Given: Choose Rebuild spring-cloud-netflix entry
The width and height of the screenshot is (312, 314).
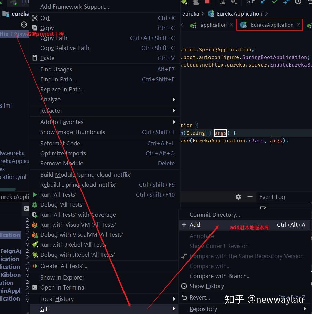Looking at the screenshot, I should click(105, 185).
